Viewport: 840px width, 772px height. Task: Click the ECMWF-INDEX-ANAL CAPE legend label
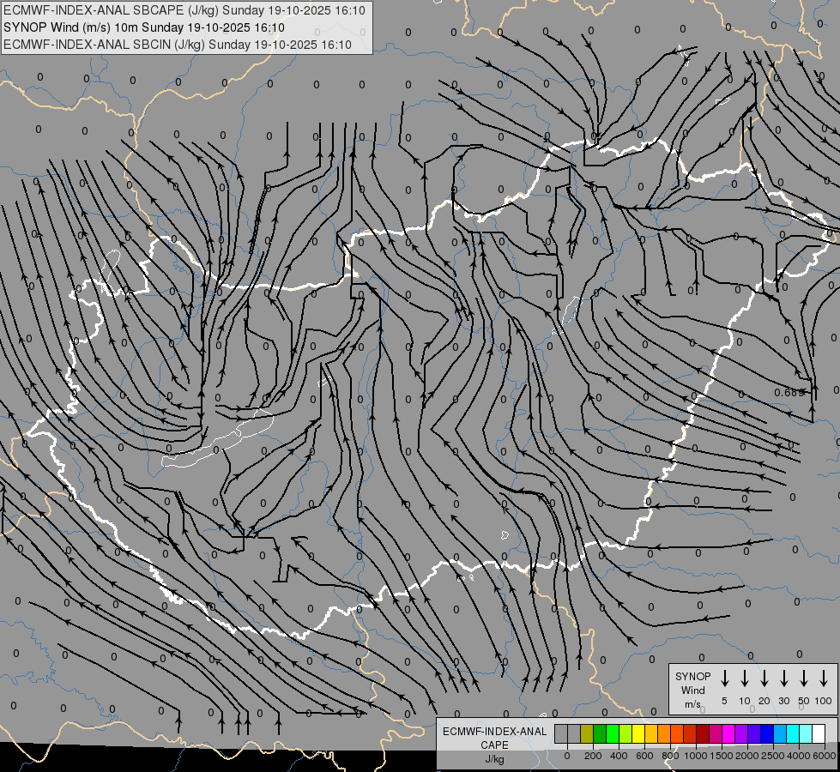click(494, 738)
